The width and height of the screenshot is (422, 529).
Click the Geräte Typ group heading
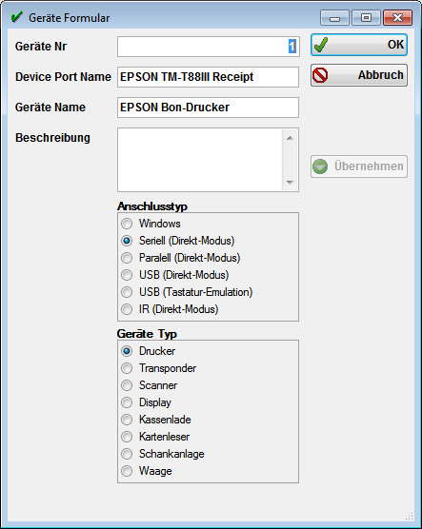click(147, 334)
